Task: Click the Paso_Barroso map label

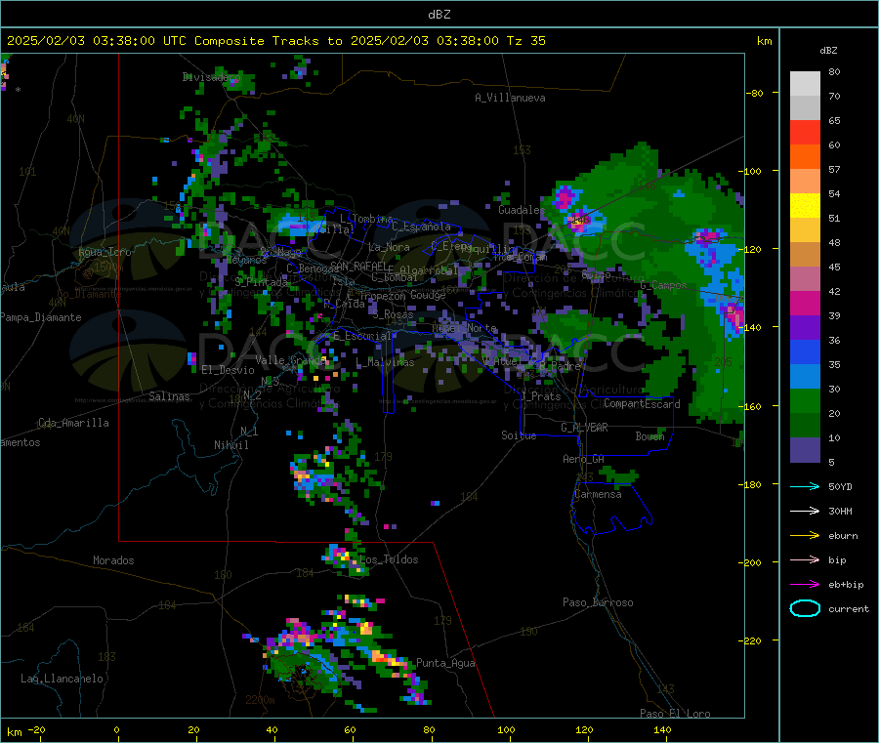Action: click(x=598, y=602)
